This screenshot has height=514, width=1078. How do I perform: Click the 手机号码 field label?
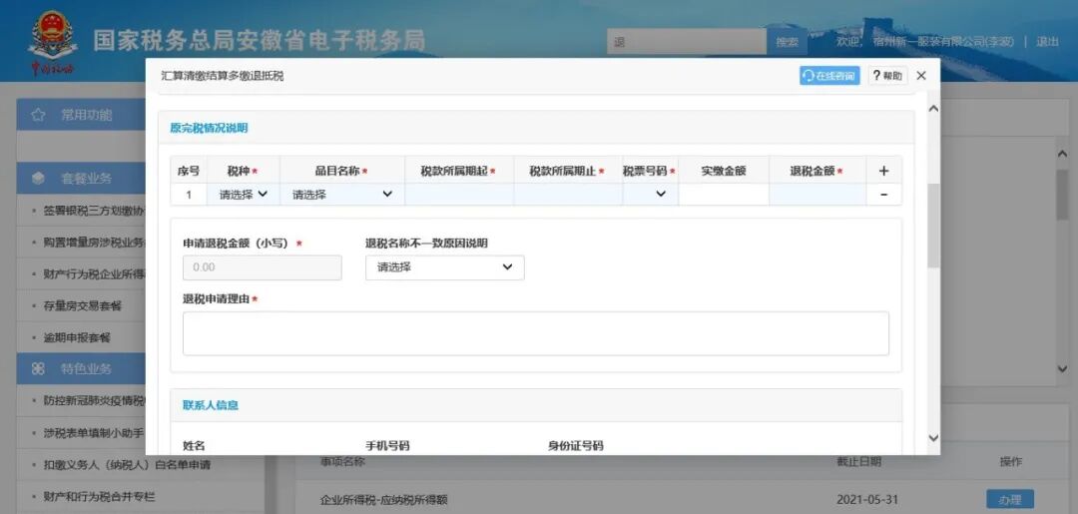tap(387, 445)
